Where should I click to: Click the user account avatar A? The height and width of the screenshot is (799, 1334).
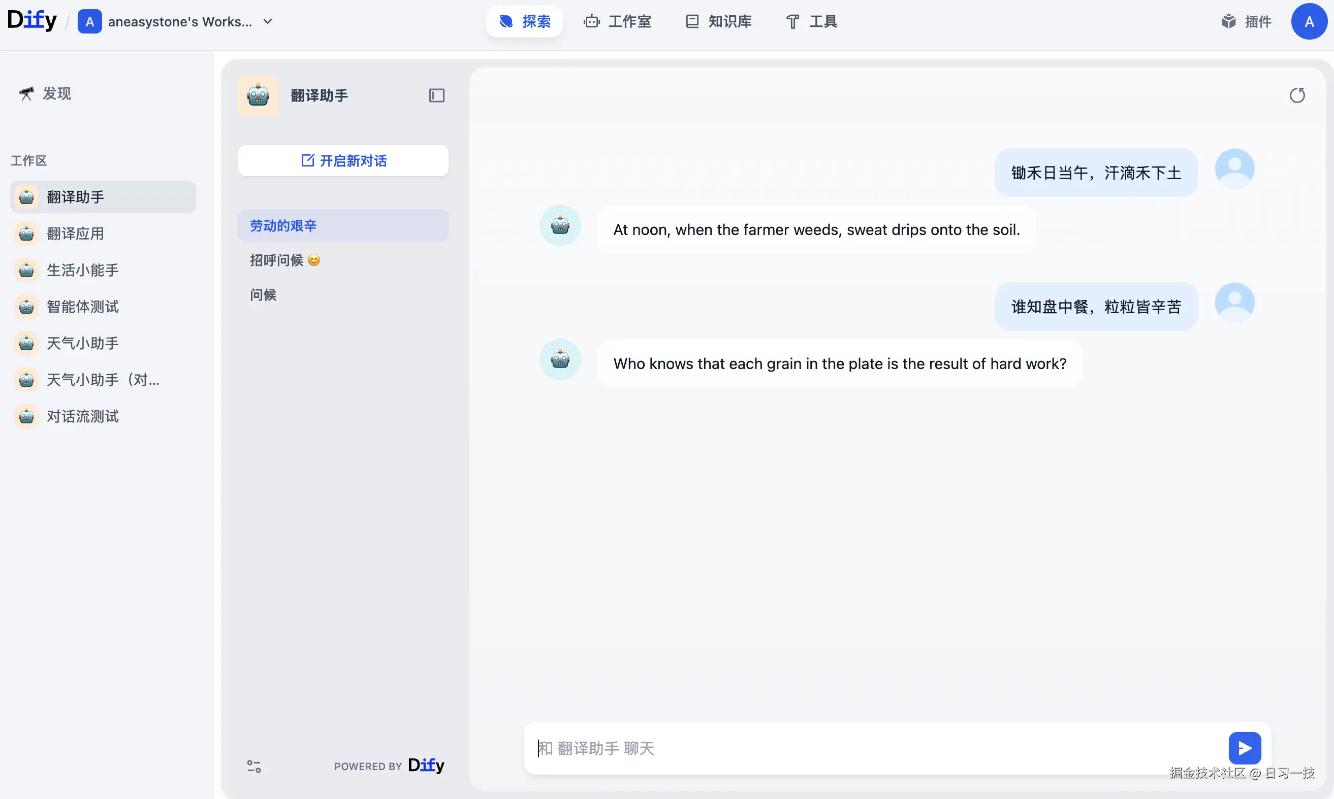[x=1309, y=21]
